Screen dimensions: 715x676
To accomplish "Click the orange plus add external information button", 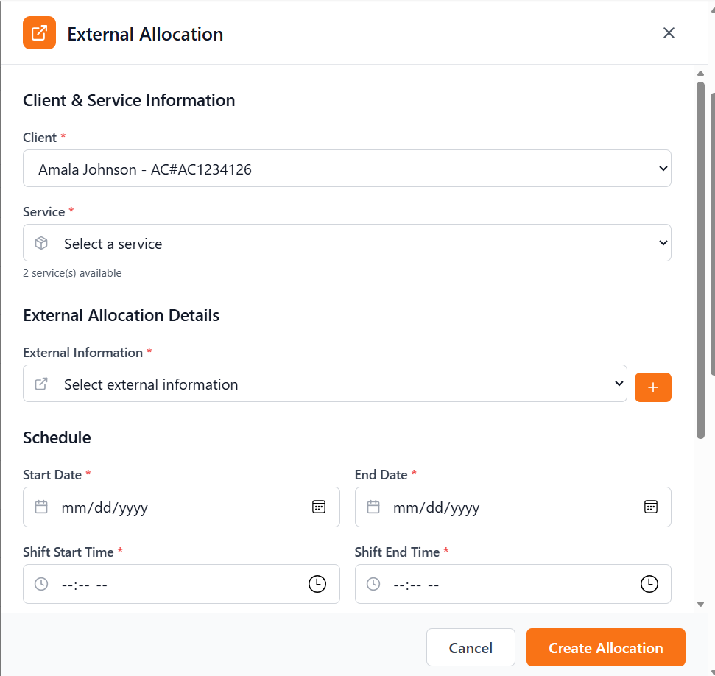I will click(652, 387).
